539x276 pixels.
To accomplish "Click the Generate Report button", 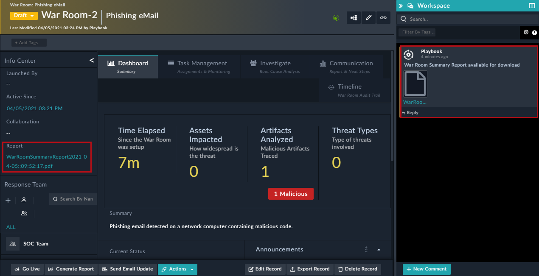I will pos(71,269).
